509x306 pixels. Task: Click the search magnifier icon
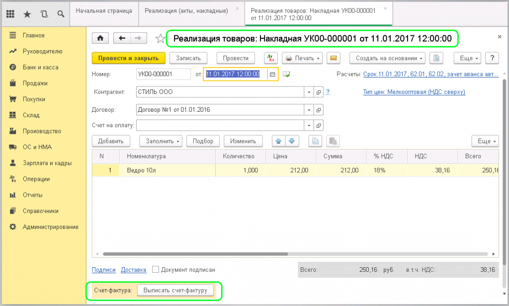tap(60, 14)
